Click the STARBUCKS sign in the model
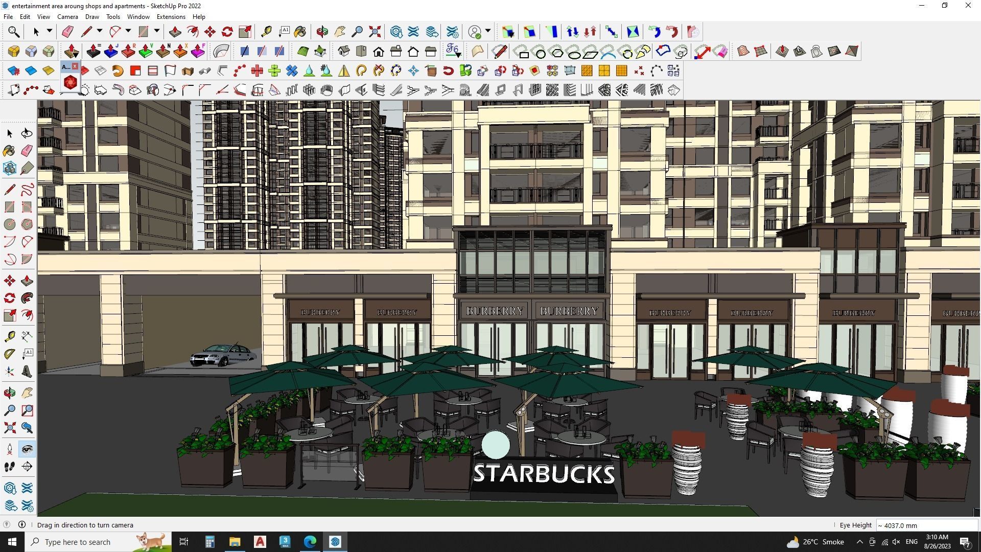The image size is (981, 552). pyautogui.click(x=544, y=474)
